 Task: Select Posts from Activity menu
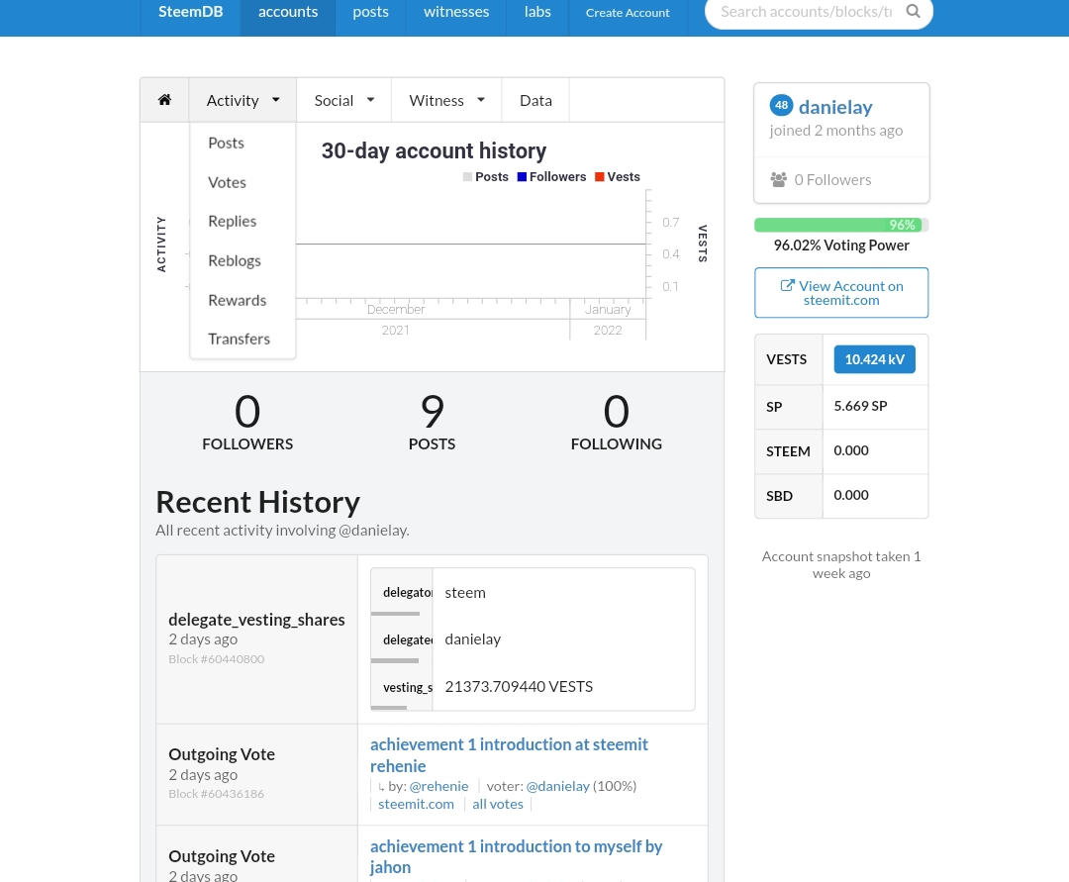point(243,144)
